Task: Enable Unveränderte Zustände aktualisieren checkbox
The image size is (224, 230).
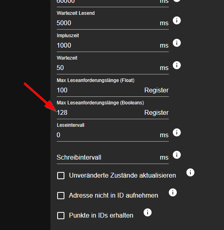Action: coord(61,176)
